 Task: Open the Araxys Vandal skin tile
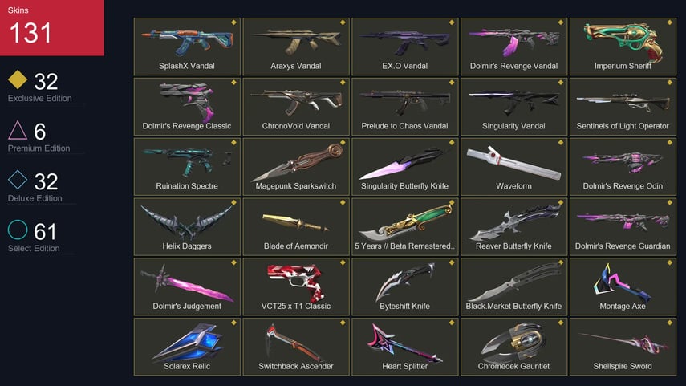296,47
